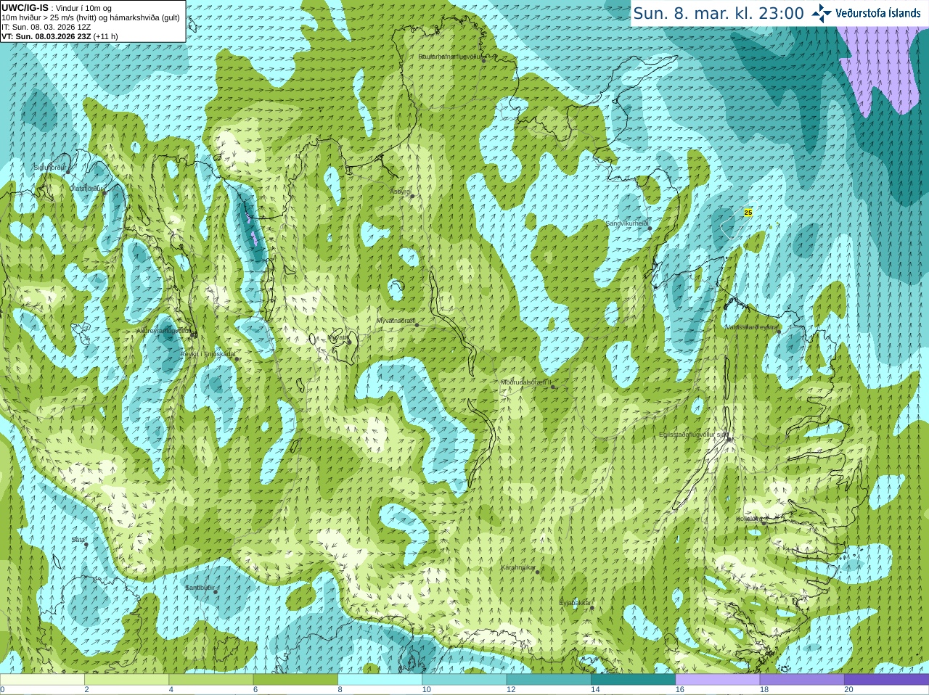The width and height of the screenshot is (929, 695).
Task: Click the legend value 20 label
Action: [848, 690]
